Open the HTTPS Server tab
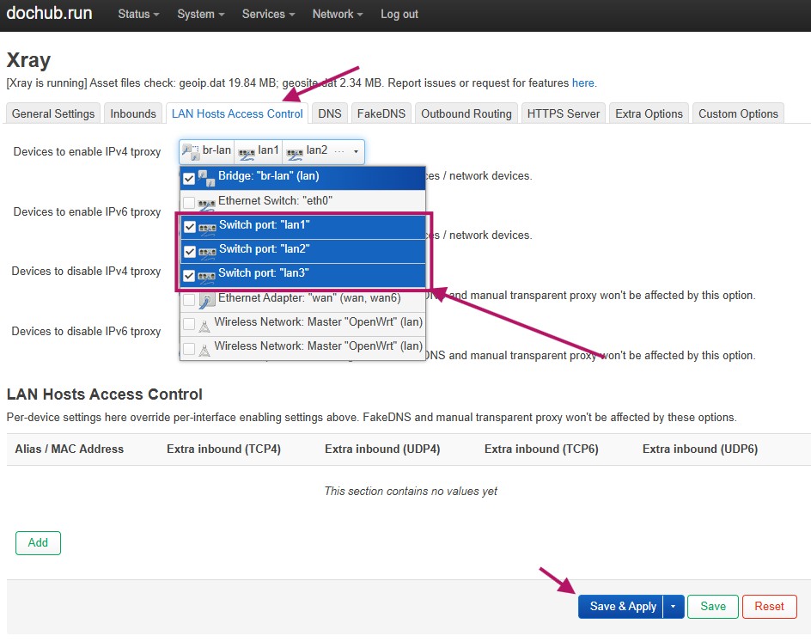Image resolution: width=811 pixels, height=642 pixels. [564, 113]
